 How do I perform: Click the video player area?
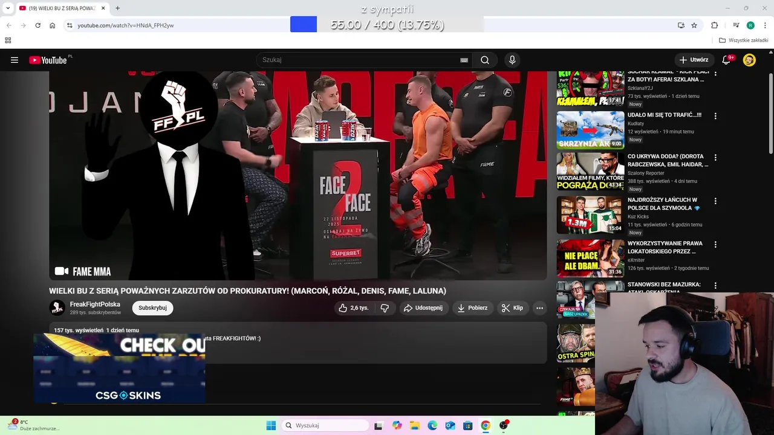pyautogui.click(x=298, y=175)
